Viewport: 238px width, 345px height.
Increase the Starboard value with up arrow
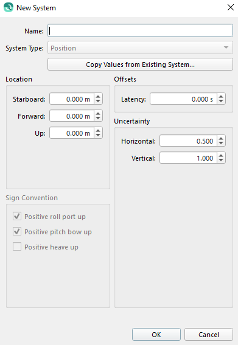[98, 96]
